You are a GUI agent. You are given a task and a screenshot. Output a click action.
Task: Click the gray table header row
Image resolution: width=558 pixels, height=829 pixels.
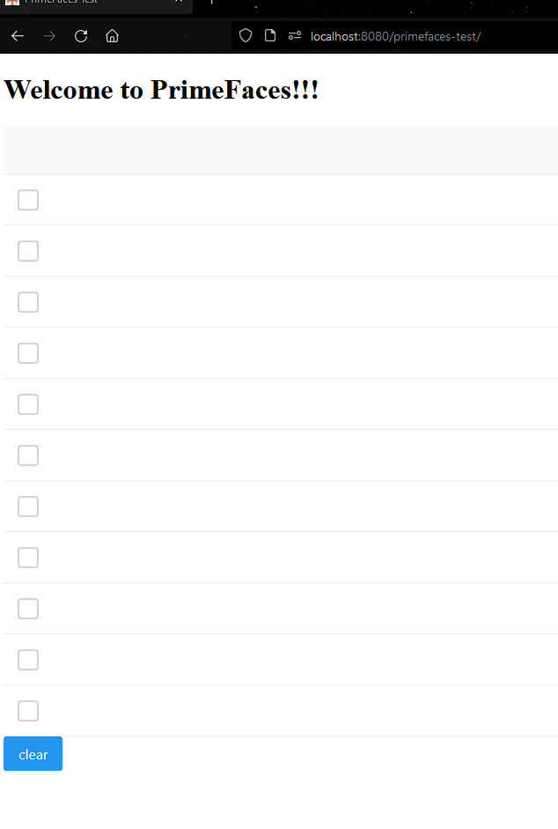click(x=279, y=149)
